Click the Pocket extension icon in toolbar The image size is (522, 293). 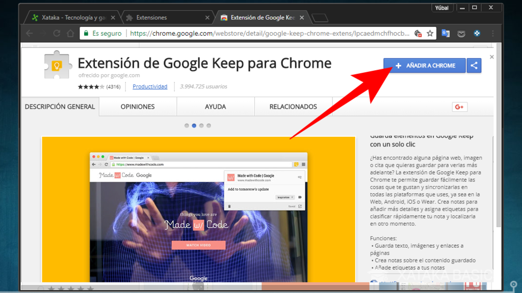click(461, 33)
